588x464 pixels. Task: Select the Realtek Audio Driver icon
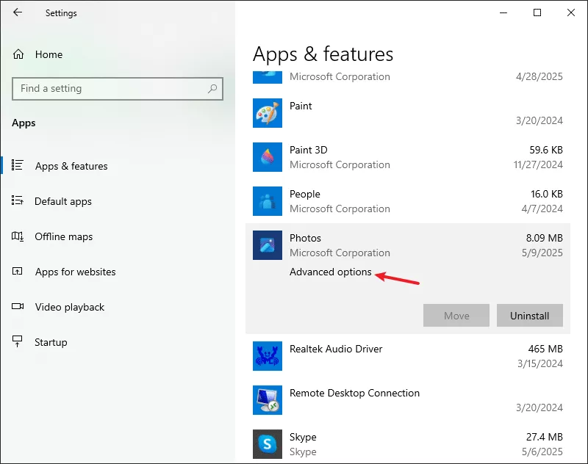(268, 356)
